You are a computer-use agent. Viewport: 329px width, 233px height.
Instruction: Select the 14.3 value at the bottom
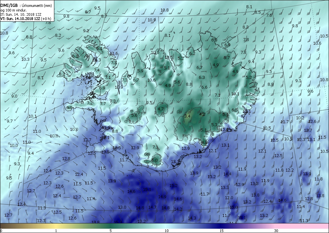coord(192,218)
